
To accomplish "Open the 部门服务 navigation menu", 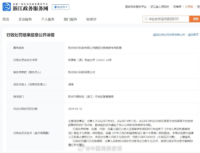I will [x=70, y=19].
